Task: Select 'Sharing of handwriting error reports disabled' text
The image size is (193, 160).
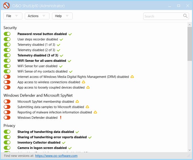Action: (52, 137)
